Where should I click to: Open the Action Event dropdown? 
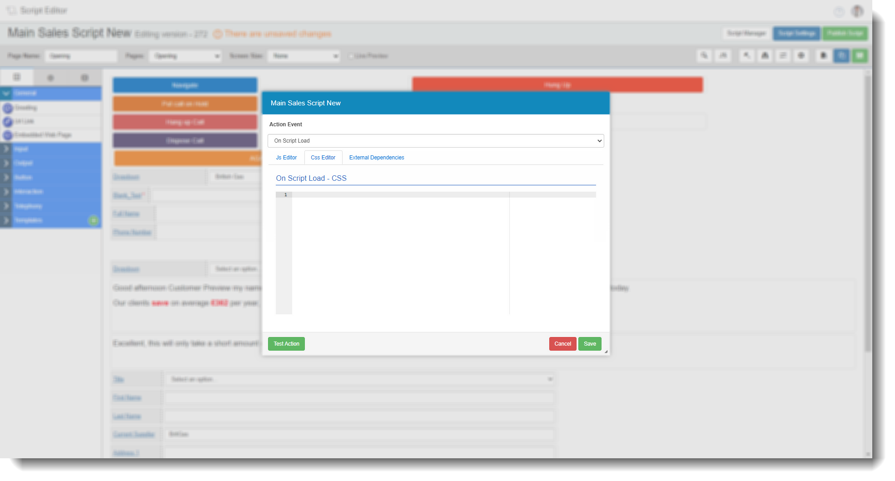(436, 141)
